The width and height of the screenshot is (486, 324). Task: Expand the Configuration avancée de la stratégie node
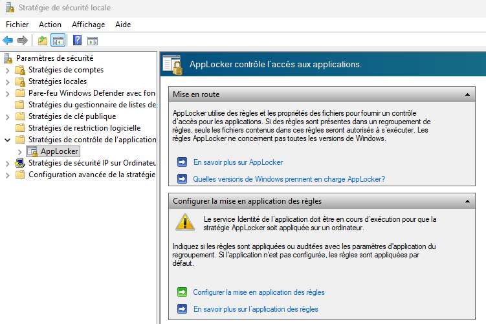7,175
